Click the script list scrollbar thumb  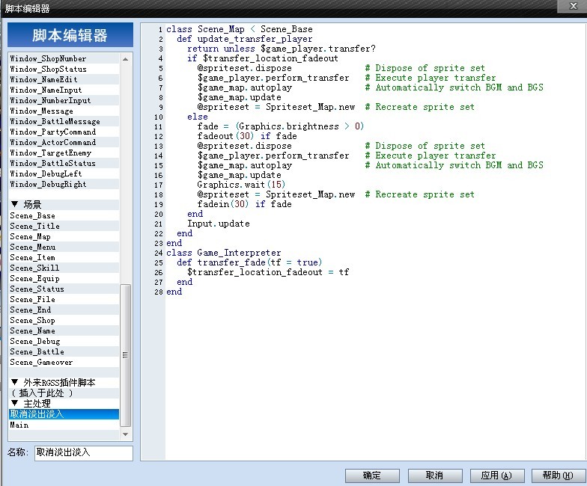[125, 355]
